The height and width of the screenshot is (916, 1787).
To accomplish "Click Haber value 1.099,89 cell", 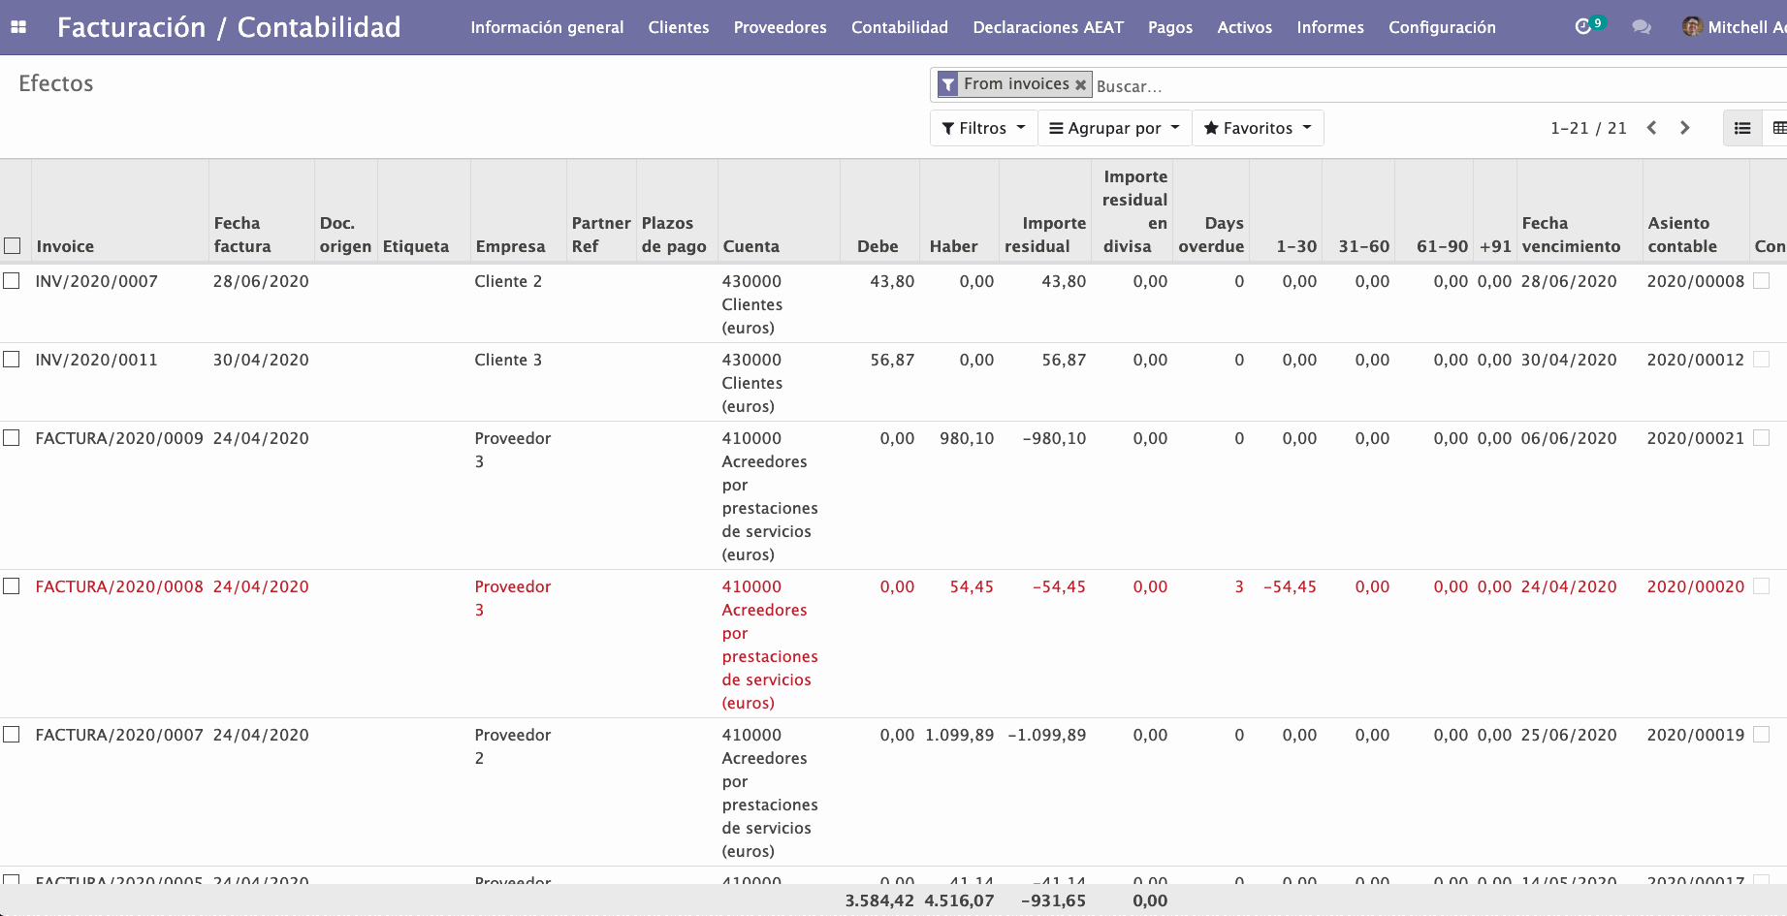I will pyautogui.click(x=959, y=735).
